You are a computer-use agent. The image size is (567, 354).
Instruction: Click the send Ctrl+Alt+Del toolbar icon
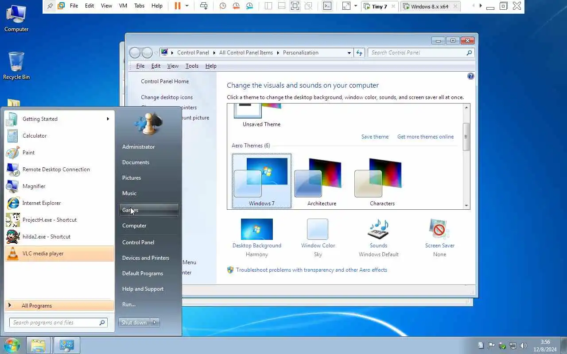(x=204, y=6)
